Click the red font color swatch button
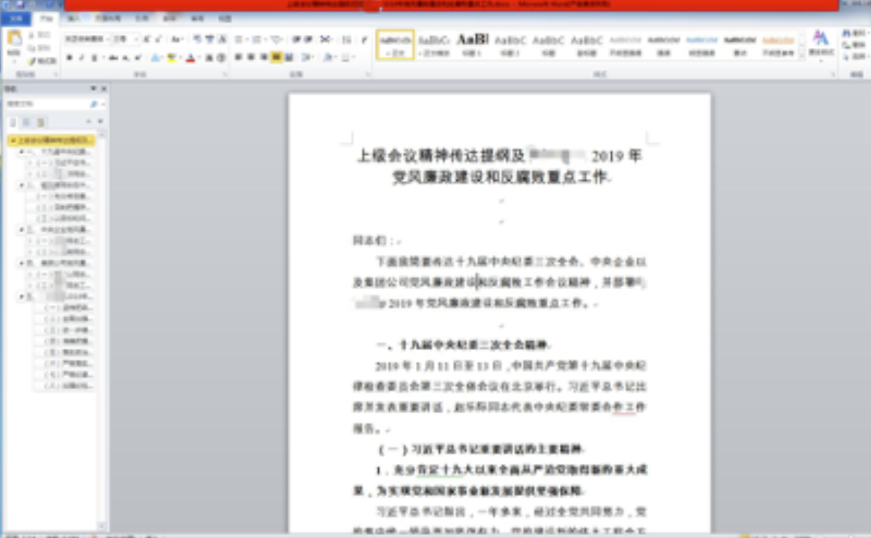Screen dimensions: 871x538 point(190,58)
